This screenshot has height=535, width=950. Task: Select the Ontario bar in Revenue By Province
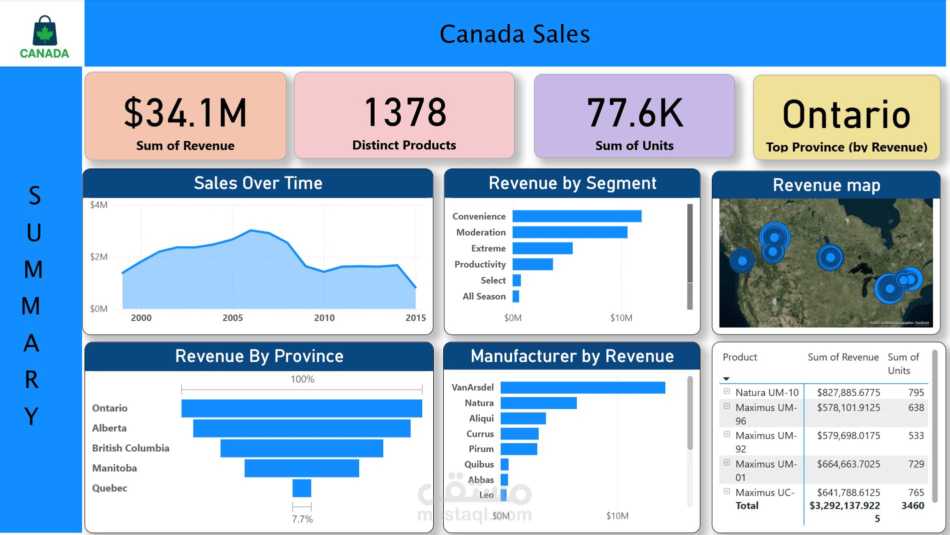pyautogui.click(x=300, y=407)
